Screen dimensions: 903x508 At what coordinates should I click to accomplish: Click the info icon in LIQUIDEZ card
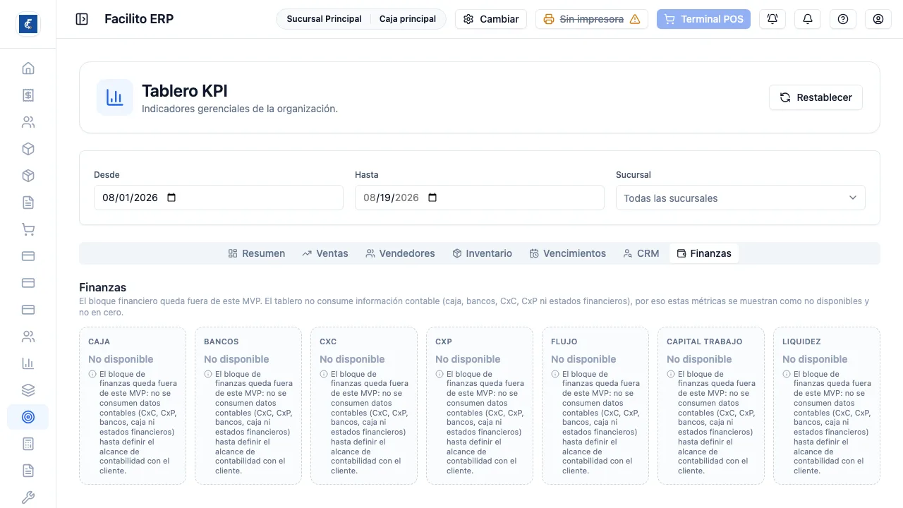coord(787,374)
